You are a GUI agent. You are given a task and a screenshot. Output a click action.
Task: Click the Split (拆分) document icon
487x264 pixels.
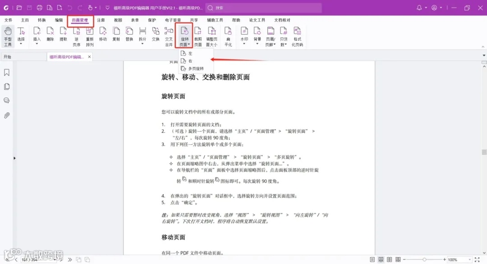click(x=142, y=31)
